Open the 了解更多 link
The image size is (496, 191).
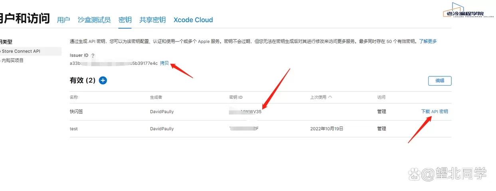point(428,41)
